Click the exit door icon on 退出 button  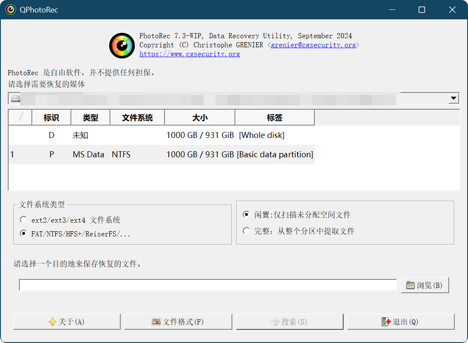(386, 322)
